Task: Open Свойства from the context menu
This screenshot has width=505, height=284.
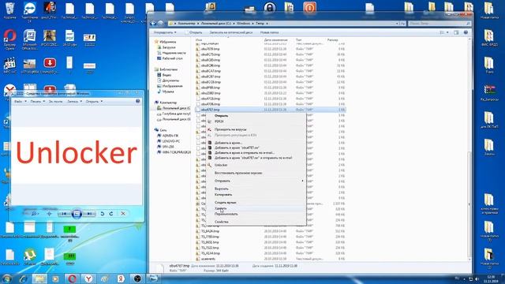Action: [x=221, y=222]
